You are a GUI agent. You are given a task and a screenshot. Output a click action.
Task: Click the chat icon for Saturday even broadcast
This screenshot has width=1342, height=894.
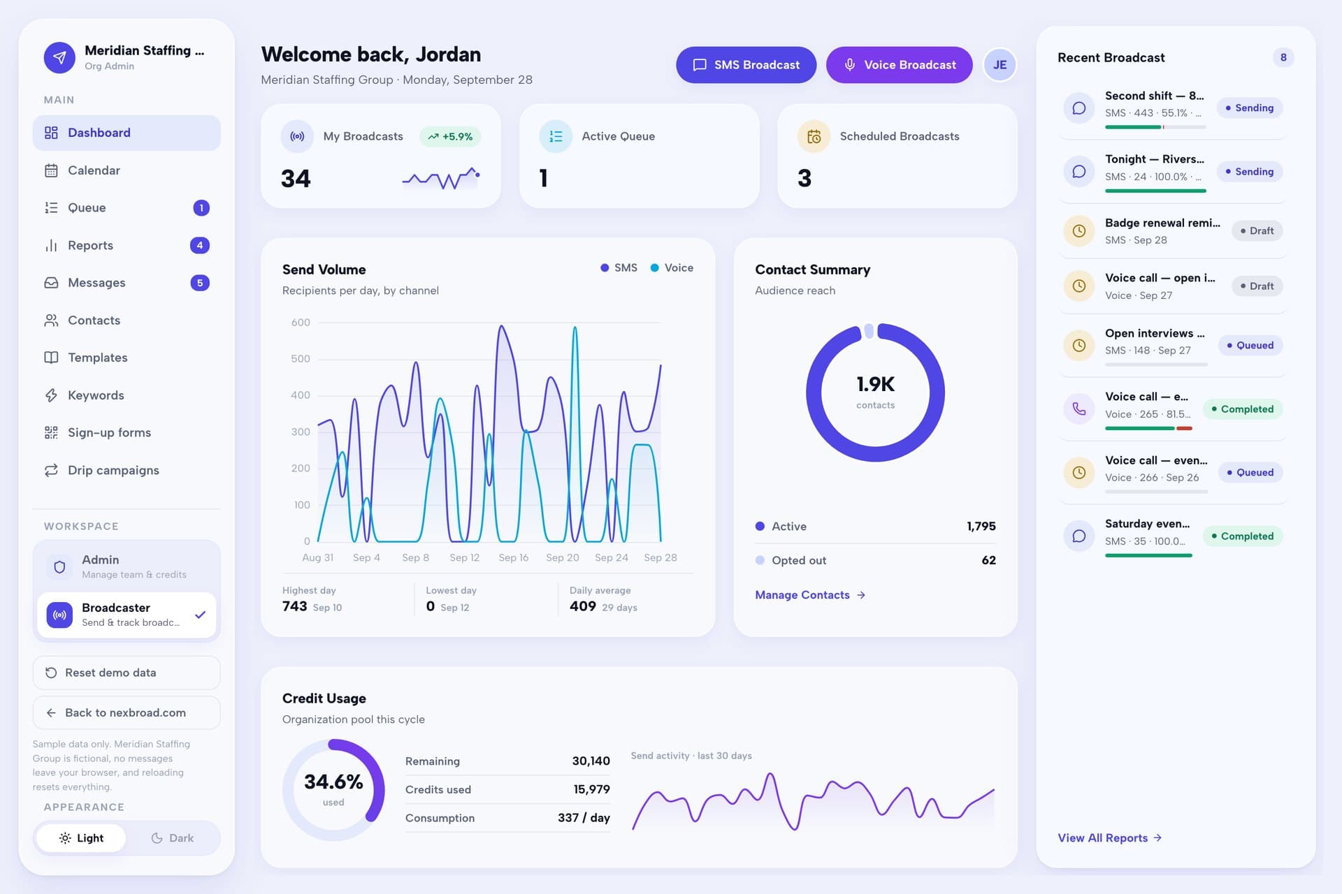pyautogui.click(x=1078, y=536)
